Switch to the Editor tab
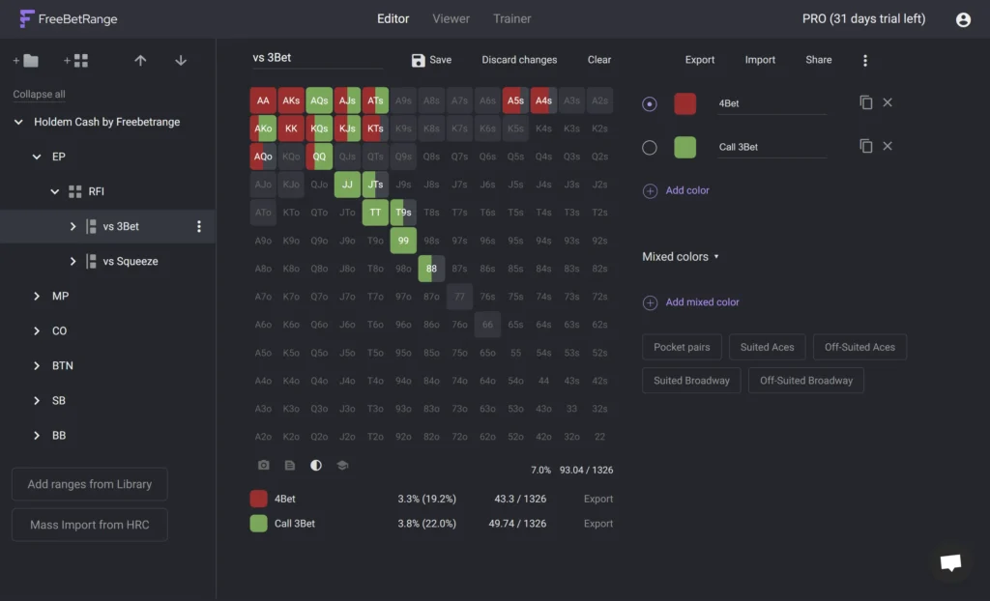990x601 pixels. coord(393,19)
